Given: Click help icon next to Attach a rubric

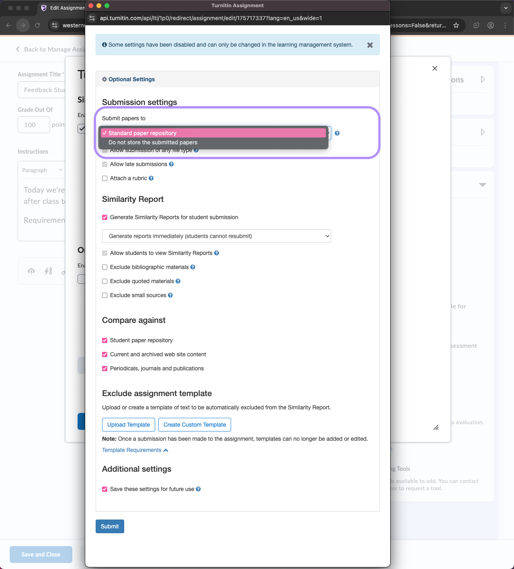Looking at the screenshot, I should [x=151, y=178].
